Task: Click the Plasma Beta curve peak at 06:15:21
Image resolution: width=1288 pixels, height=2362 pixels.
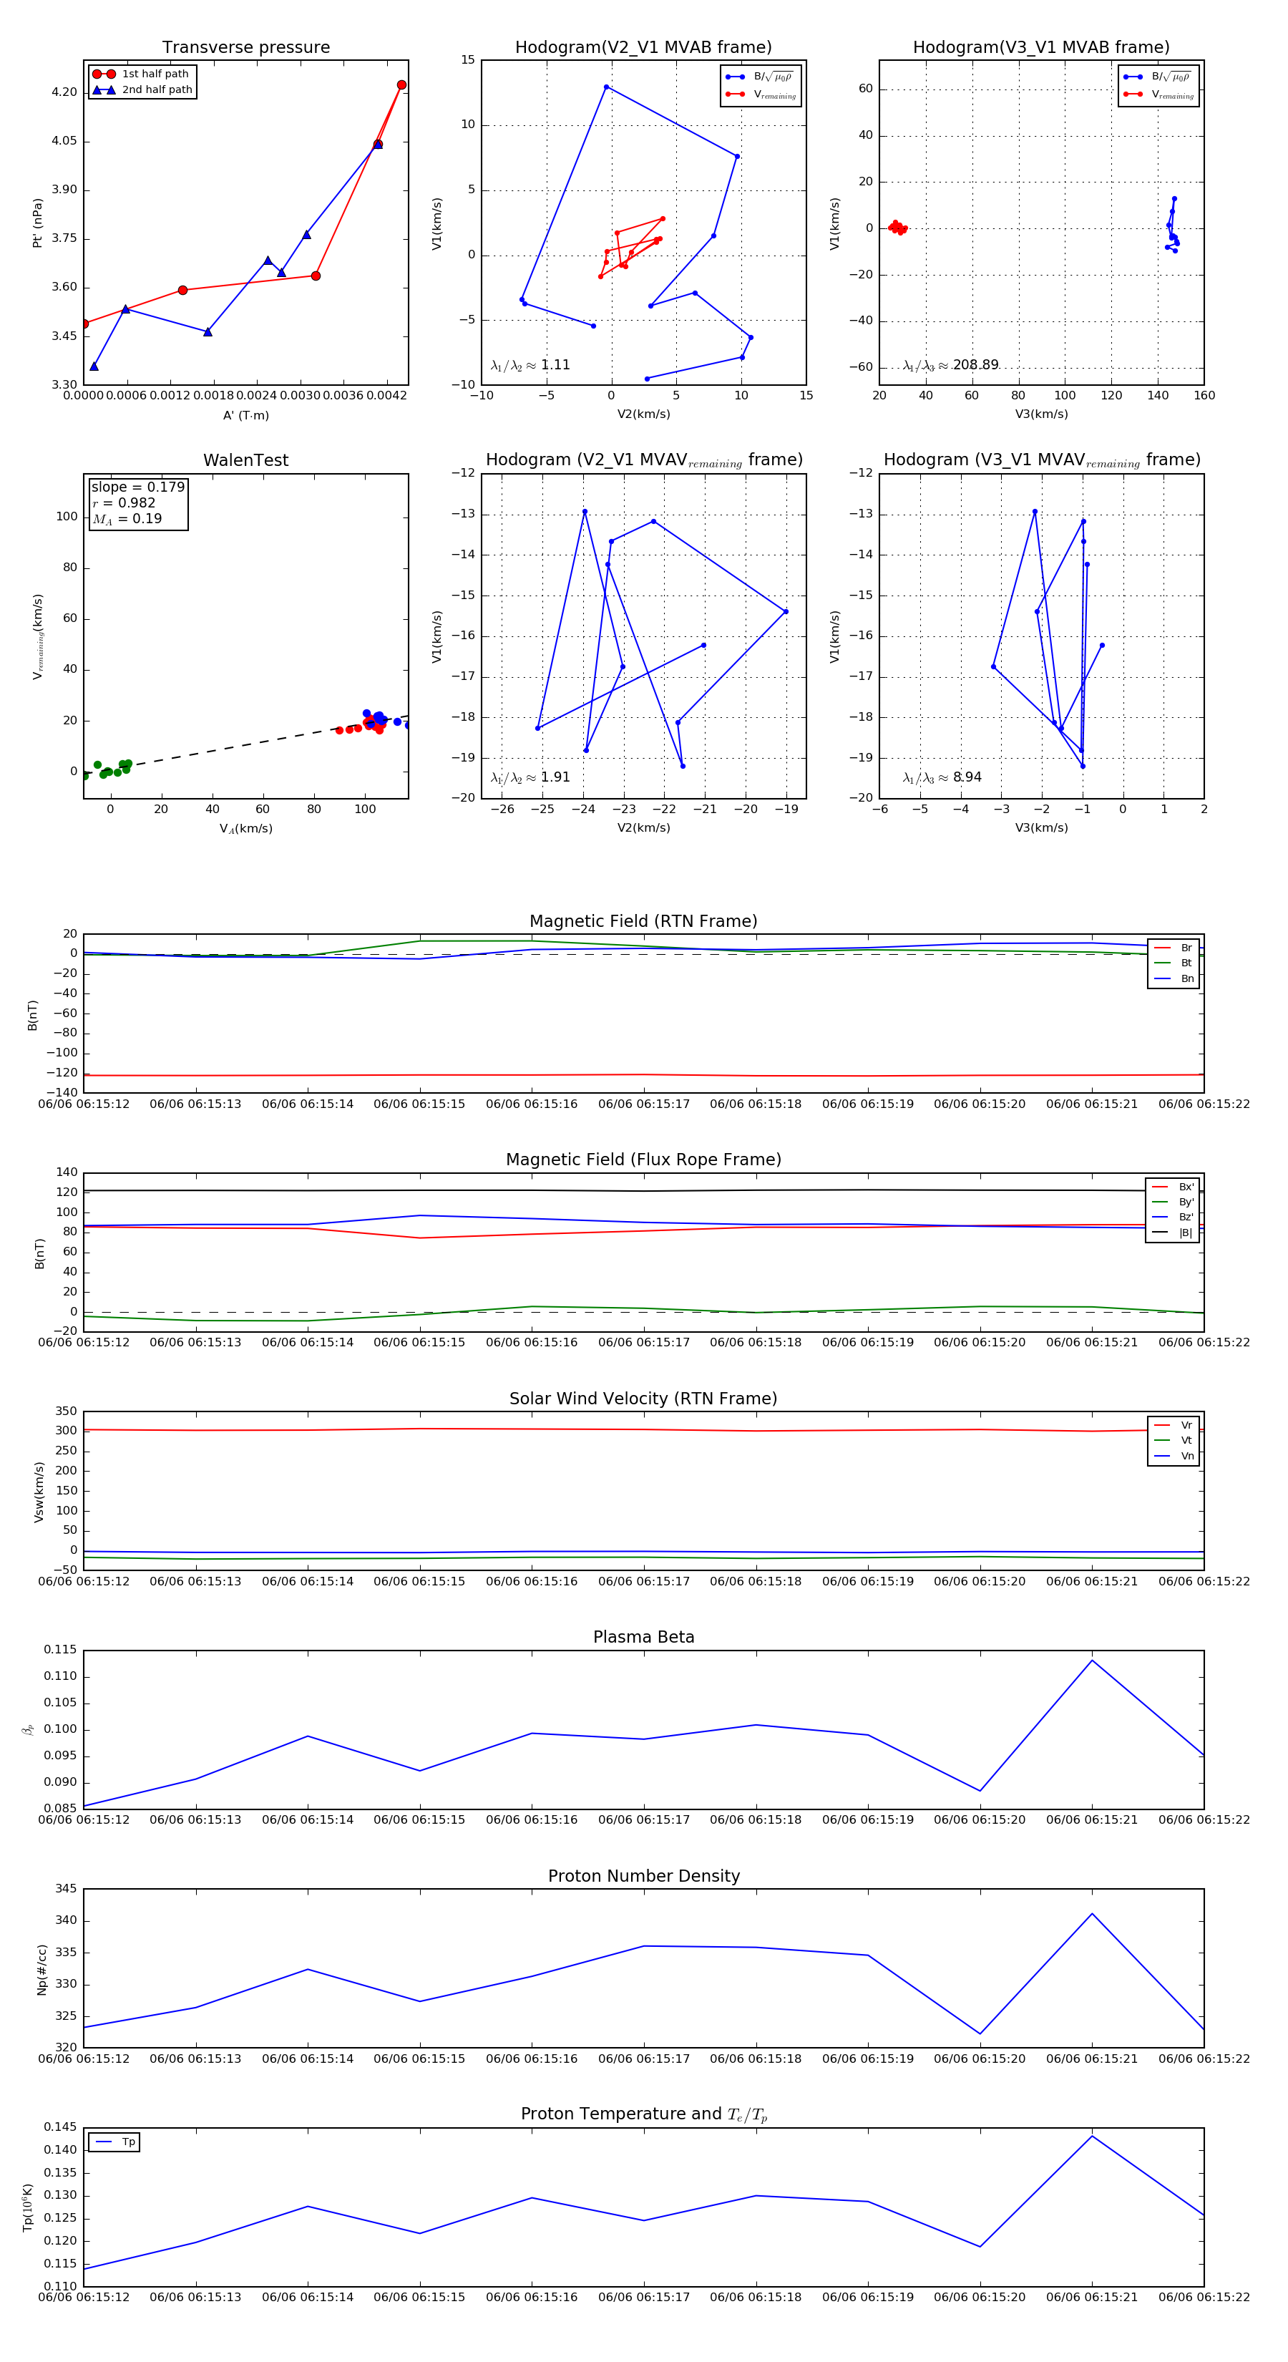Action: 1092,1661
